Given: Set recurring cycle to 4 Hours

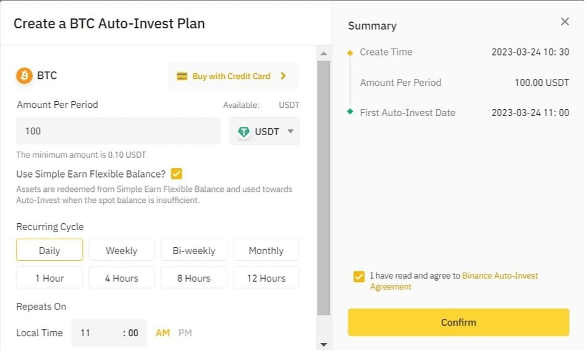Looking at the screenshot, I should click(x=121, y=278).
